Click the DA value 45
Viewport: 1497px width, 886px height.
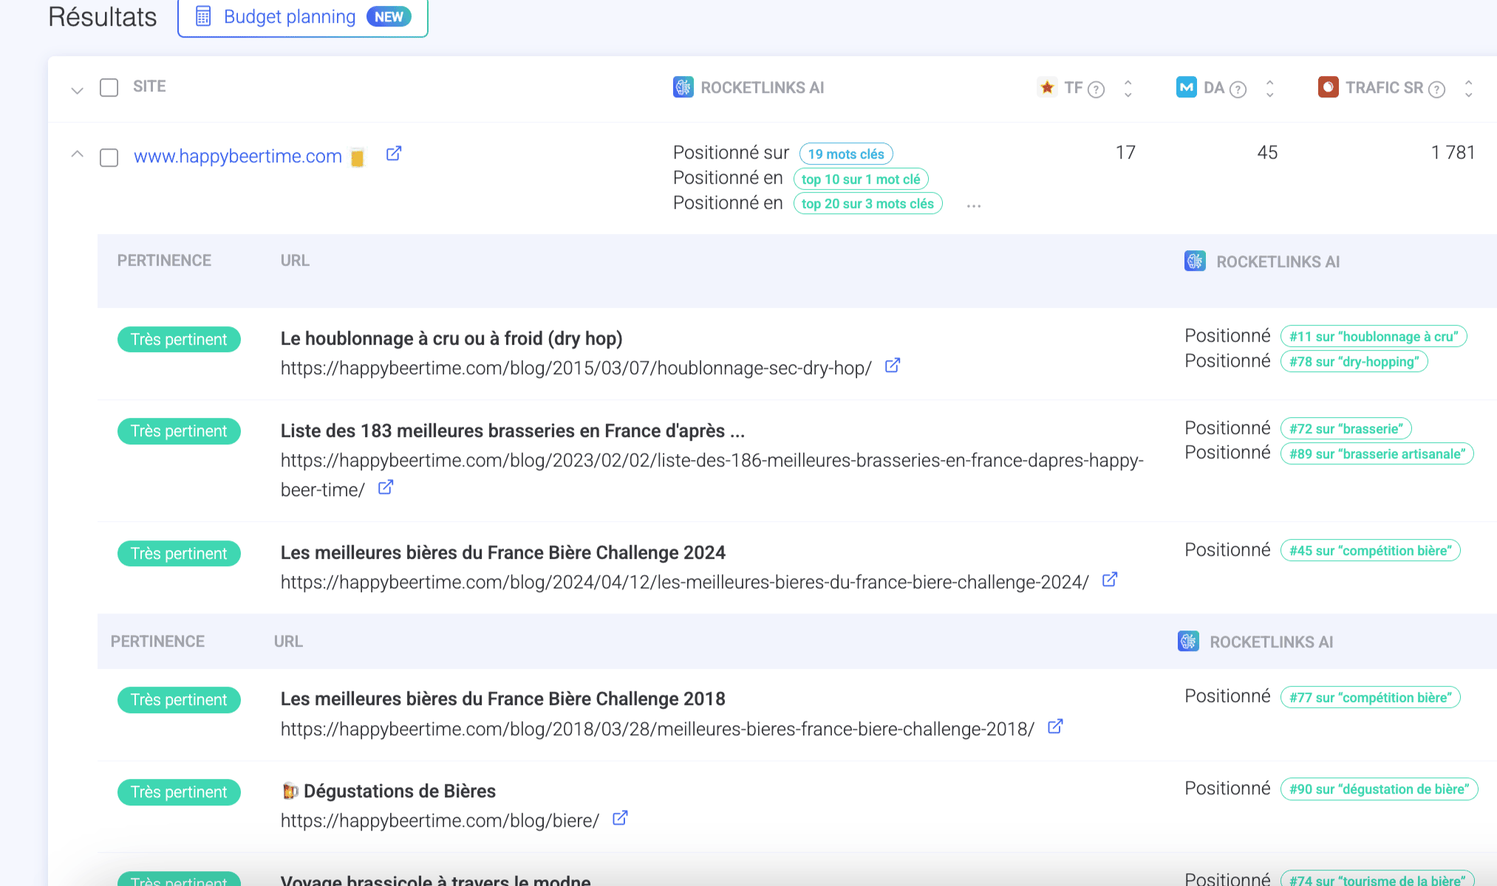(x=1267, y=153)
